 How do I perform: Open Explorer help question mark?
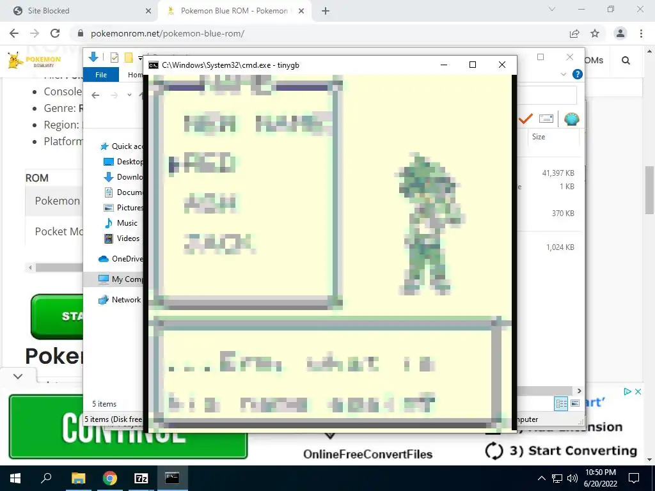[x=578, y=74]
